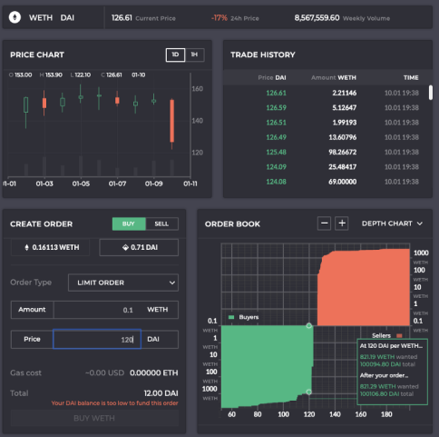
Task: Click the BUY WETH submit button
Action: (94, 418)
